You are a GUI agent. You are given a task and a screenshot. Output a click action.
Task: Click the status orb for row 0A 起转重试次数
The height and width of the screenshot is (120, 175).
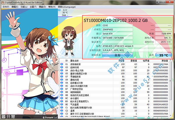coord(62,83)
